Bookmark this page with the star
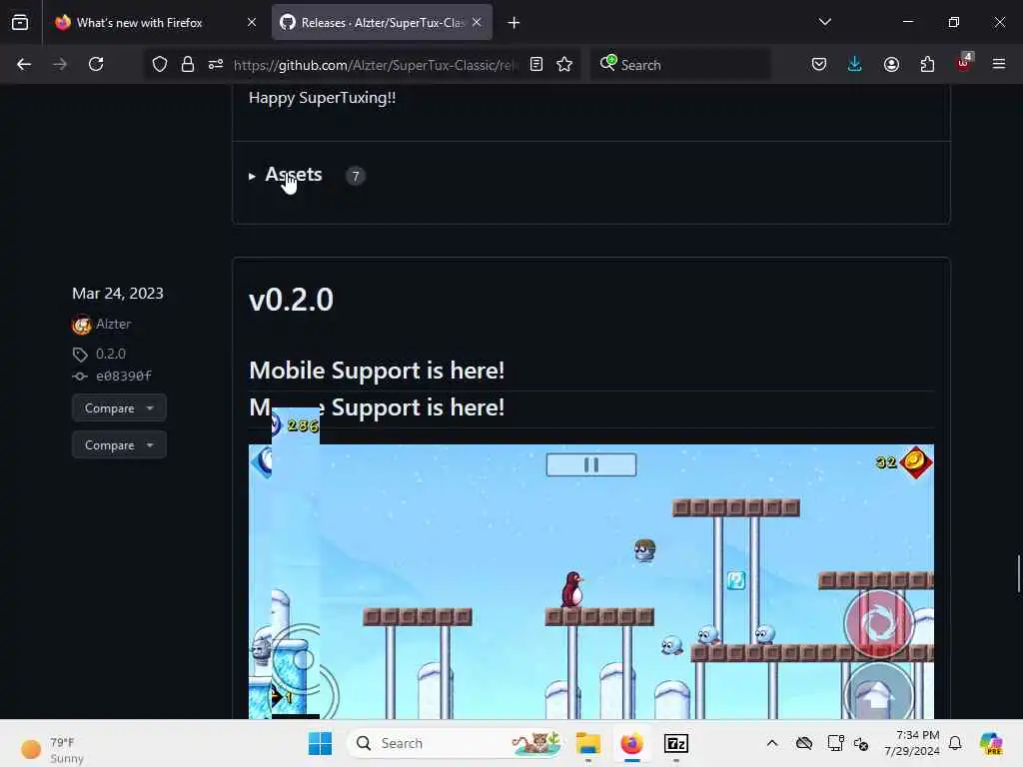1023x767 pixels. [x=564, y=65]
